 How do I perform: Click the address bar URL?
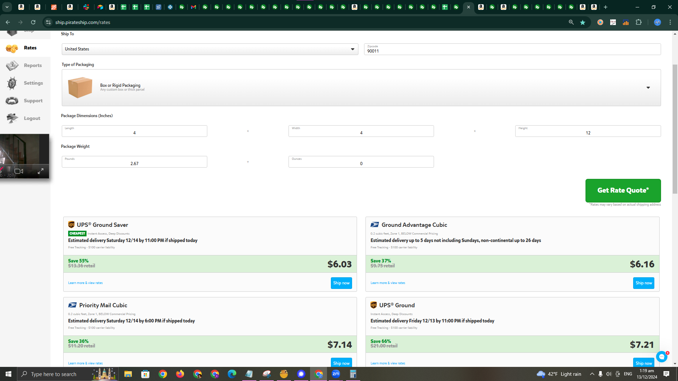pos(83,22)
